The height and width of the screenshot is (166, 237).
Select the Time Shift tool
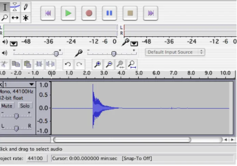coord(15,18)
